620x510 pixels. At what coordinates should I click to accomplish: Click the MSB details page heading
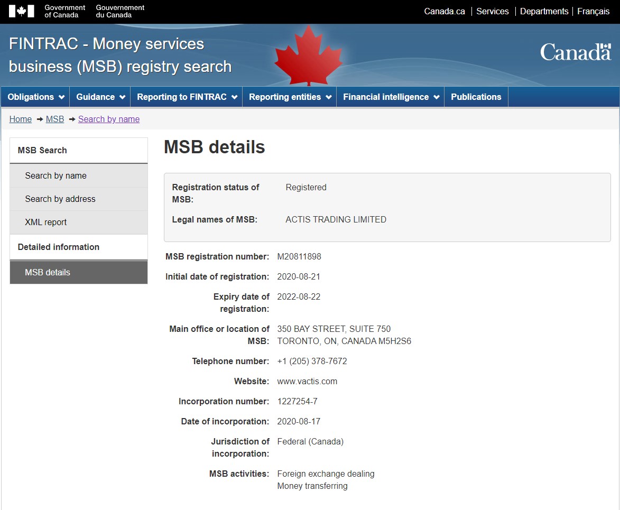[x=214, y=147]
